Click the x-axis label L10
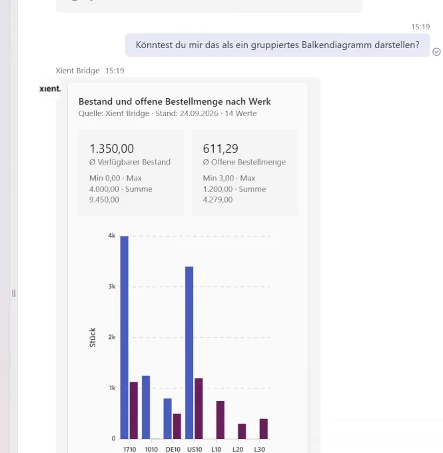The image size is (443, 453). click(x=216, y=449)
